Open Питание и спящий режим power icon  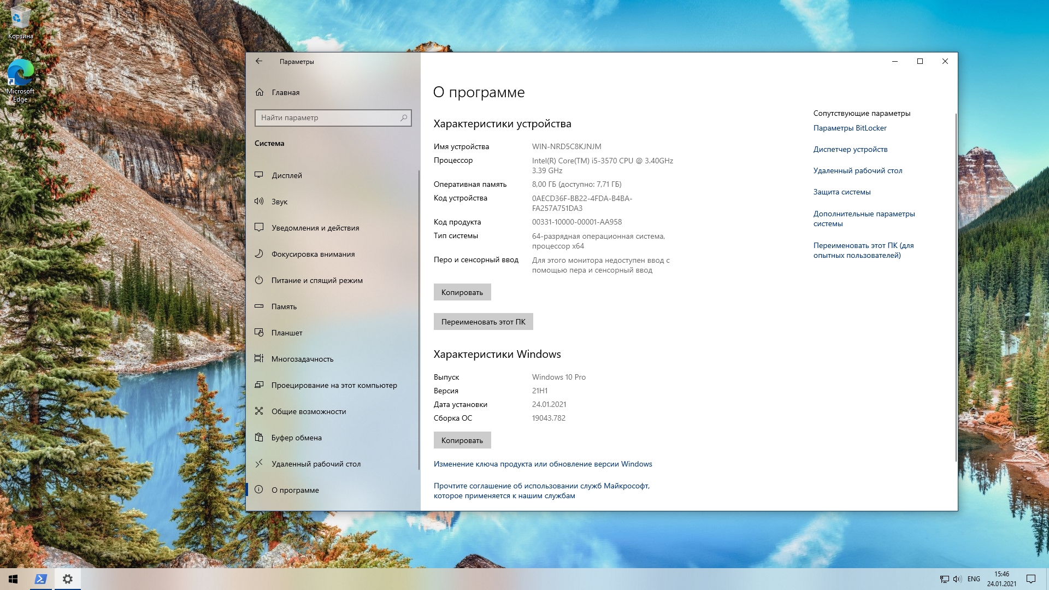[x=259, y=280]
